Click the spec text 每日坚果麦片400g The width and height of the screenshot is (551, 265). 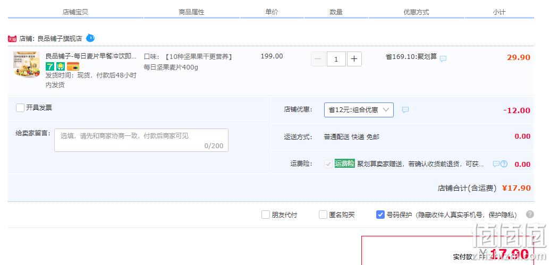click(x=171, y=67)
